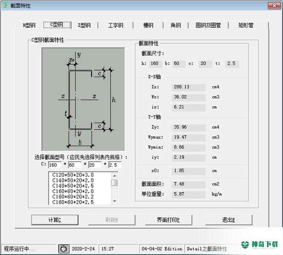Click the section list scrollbar thumb
The image size is (283, 255).
[115, 183]
